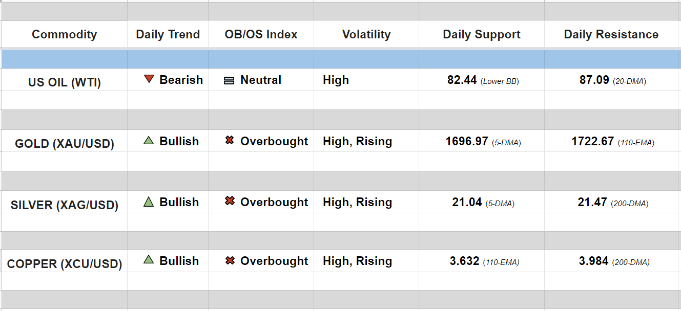The width and height of the screenshot is (681, 311).
Task: Click the US OIL (WTI) cell
Action: click(x=64, y=82)
